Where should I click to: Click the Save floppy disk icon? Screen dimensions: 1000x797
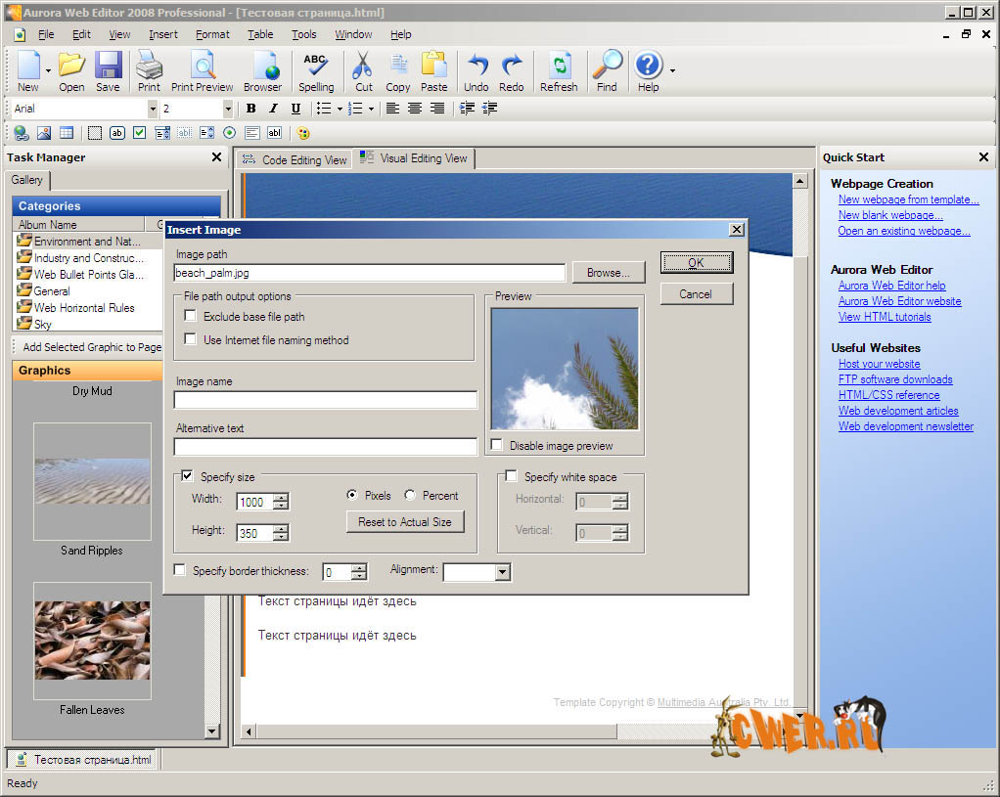[108, 70]
